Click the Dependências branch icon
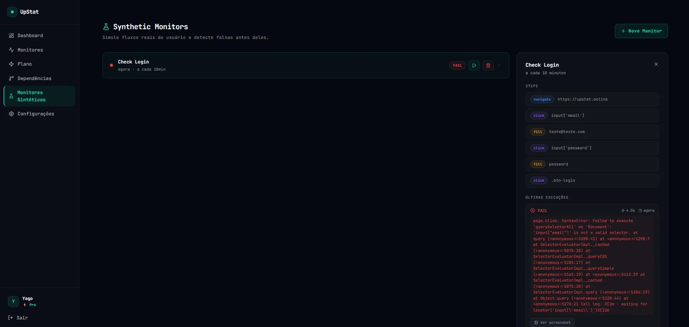689x327 pixels. [11, 78]
